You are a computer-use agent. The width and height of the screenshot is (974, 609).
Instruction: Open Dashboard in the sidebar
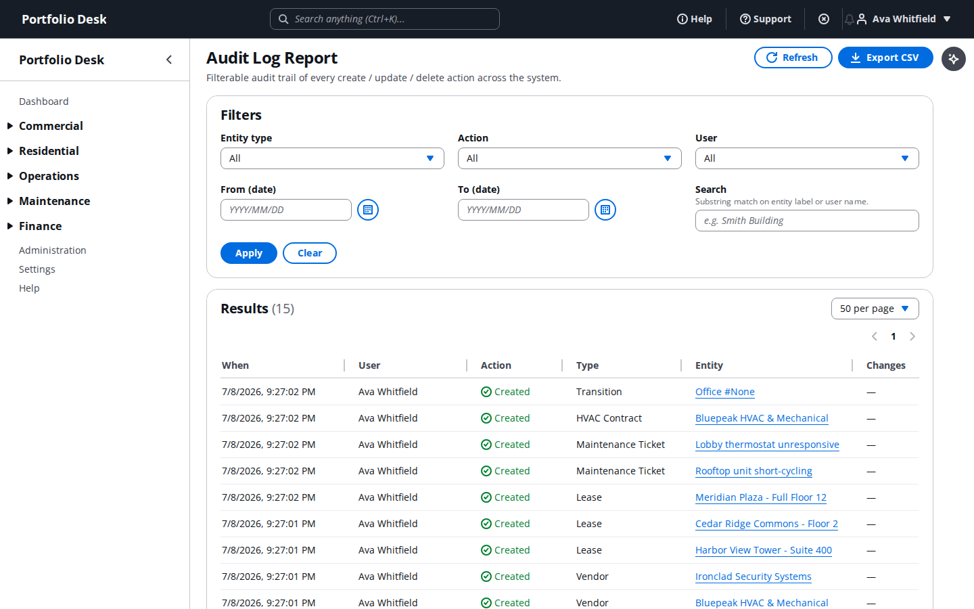43,101
